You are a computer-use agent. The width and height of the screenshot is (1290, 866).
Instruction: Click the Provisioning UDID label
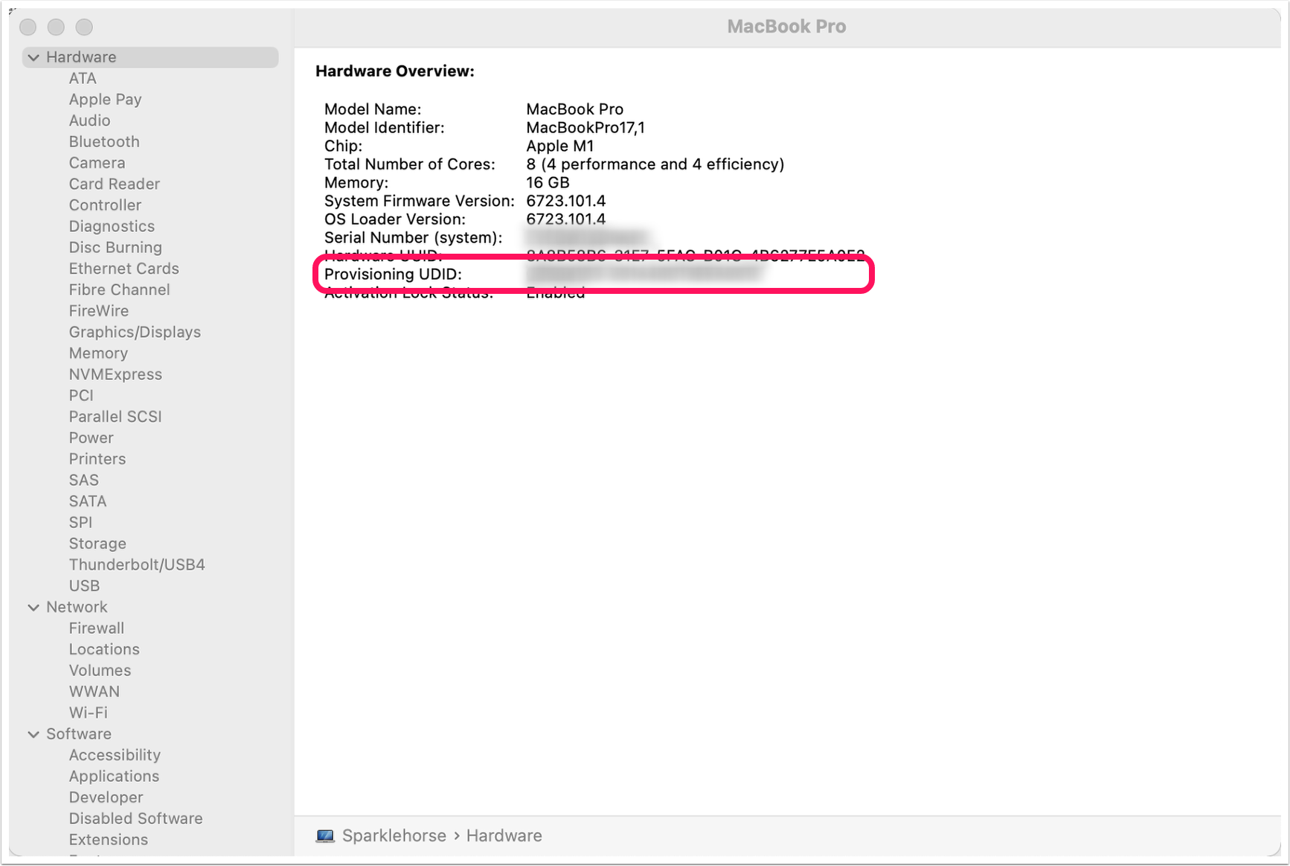click(393, 275)
